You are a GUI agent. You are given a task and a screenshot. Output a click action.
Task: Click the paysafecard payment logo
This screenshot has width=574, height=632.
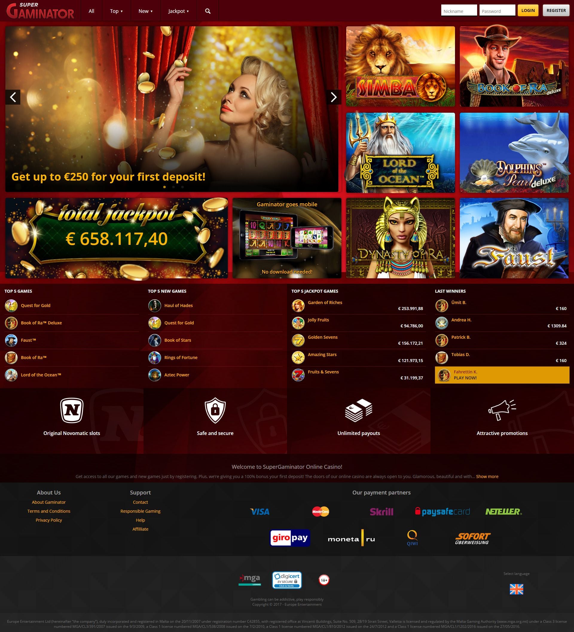(442, 512)
